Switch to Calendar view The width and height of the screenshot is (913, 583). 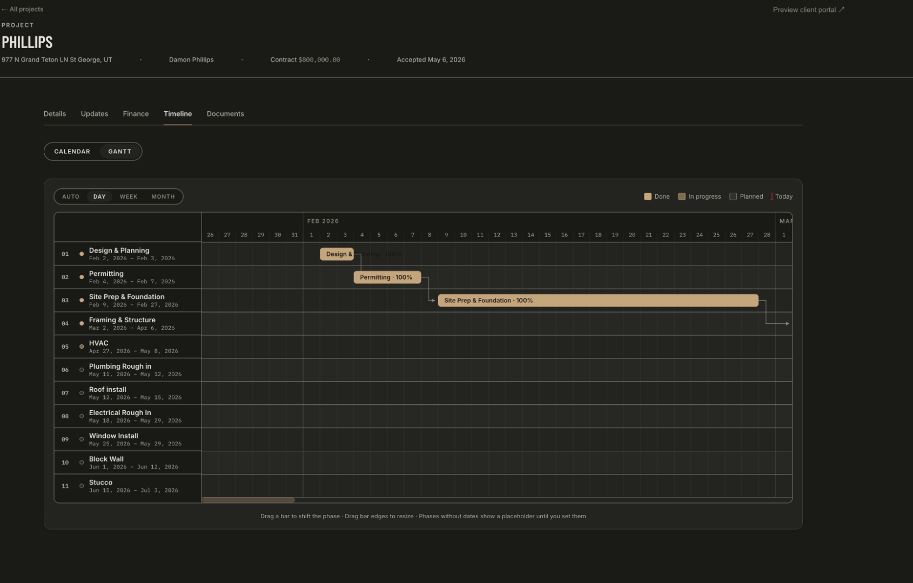(72, 152)
